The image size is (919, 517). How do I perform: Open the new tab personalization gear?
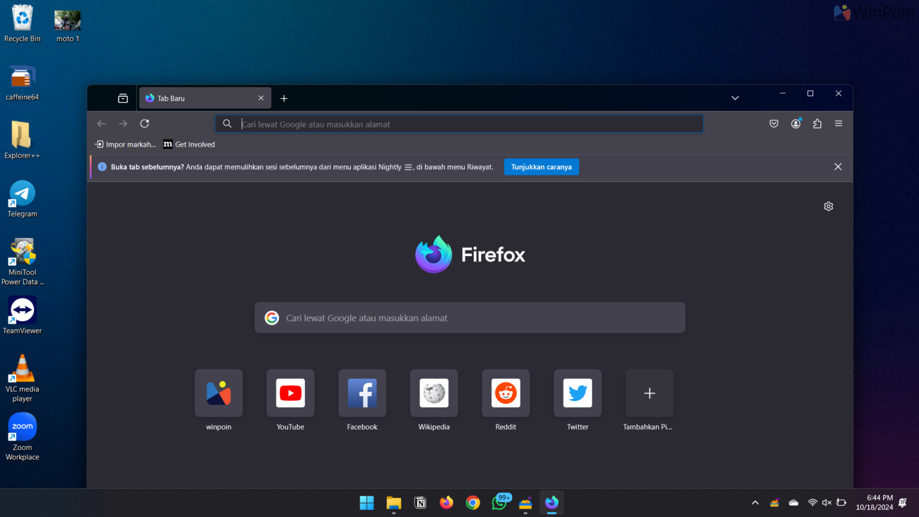(828, 206)
